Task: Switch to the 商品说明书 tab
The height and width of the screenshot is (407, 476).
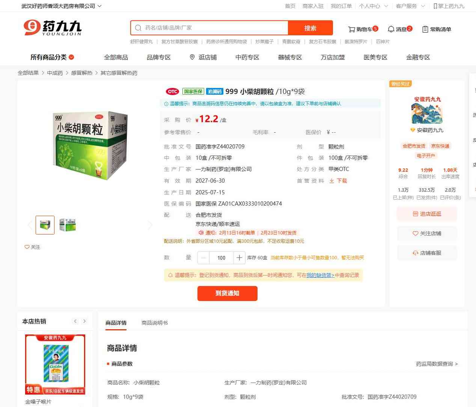Action: (x=155, y=323)
